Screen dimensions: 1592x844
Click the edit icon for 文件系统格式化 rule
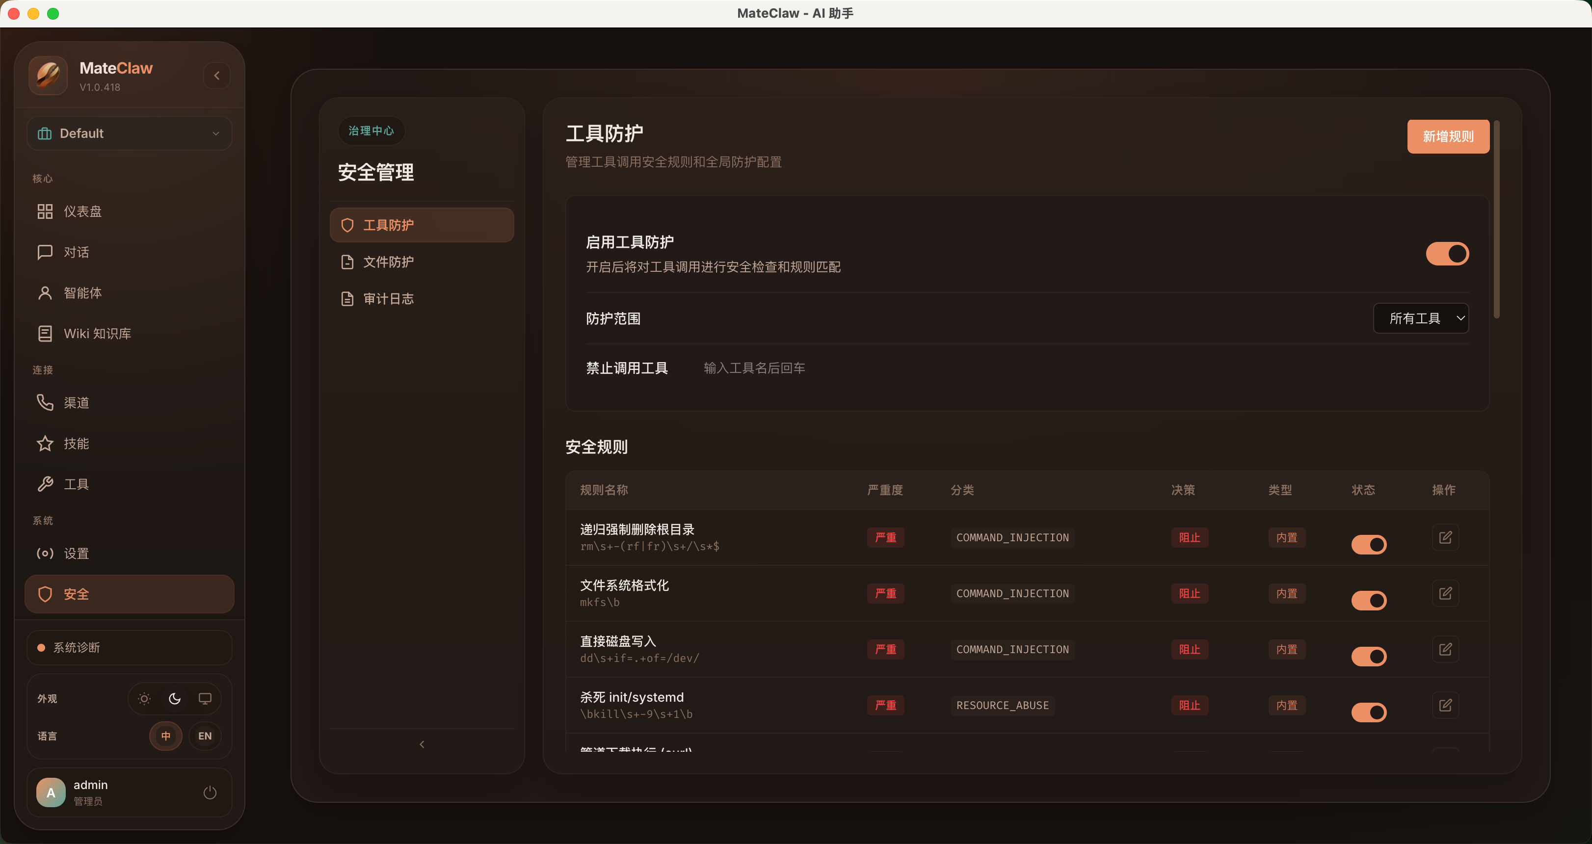coord(1445,593)
